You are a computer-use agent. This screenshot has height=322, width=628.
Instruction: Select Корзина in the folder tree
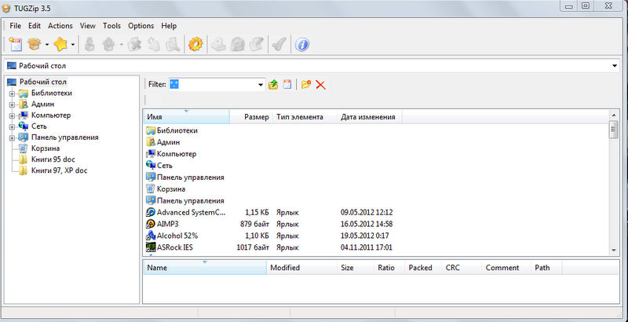[x=46, y=148]
